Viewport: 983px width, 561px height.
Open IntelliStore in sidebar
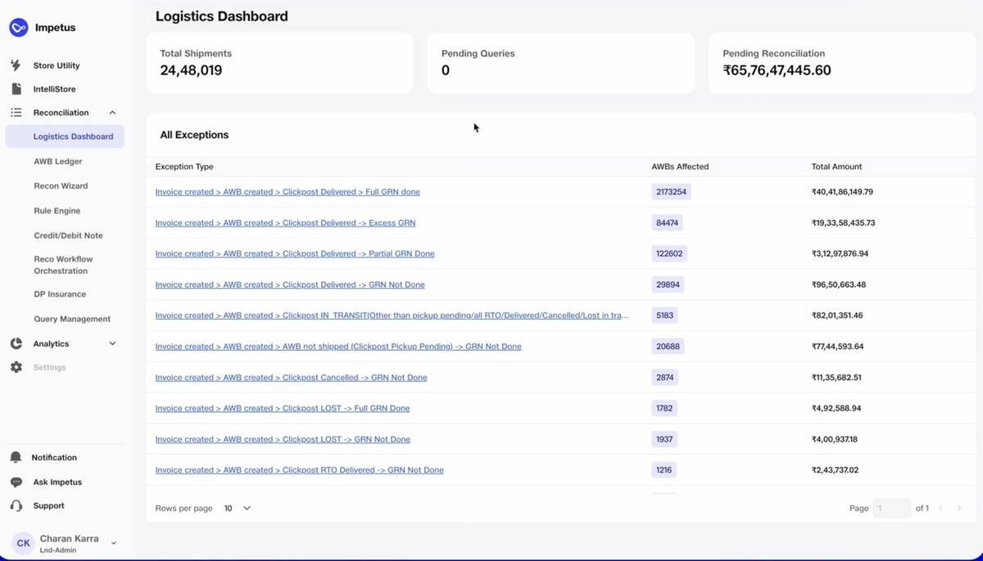[54, 88]
